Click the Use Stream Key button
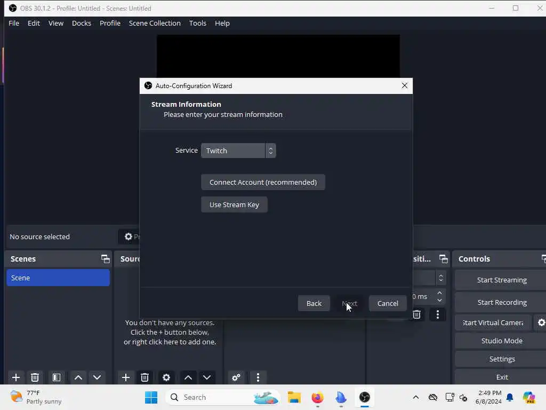Viewport: 546px width, 410px height. 235,204
